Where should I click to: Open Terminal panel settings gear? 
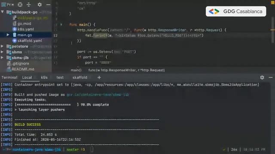pyautogui.click(x=262, y=77)
